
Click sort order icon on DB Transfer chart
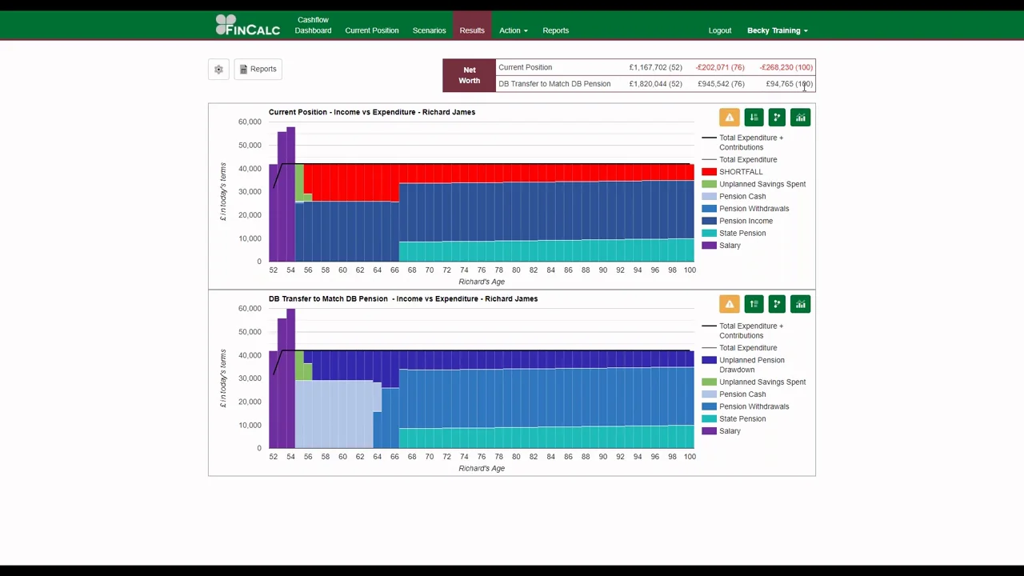click(754, 305)
